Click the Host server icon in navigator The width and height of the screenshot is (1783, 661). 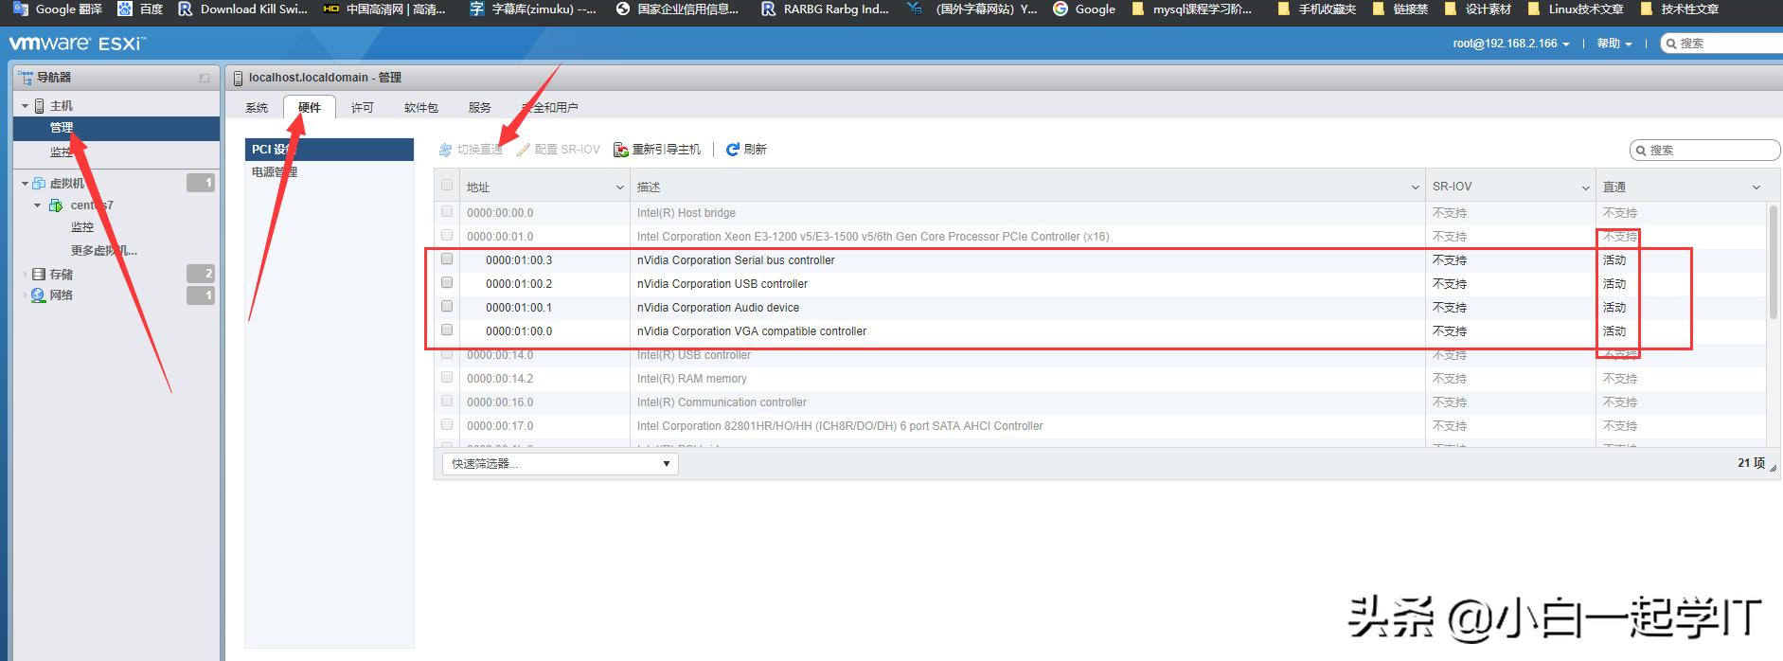(39, 106)
